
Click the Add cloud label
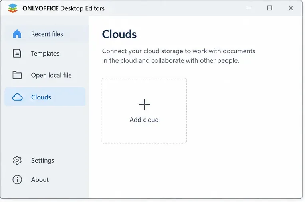pos(144,120)
